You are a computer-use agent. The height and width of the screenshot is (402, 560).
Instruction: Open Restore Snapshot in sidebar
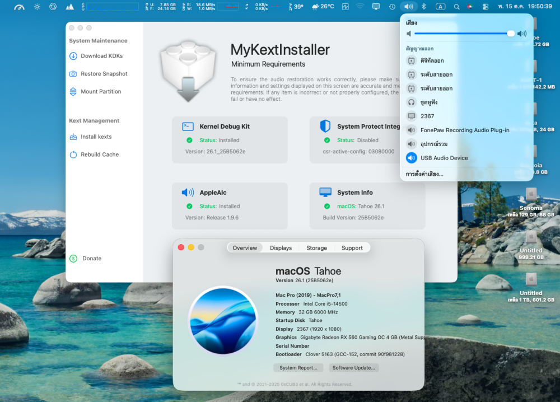[98, 73]
